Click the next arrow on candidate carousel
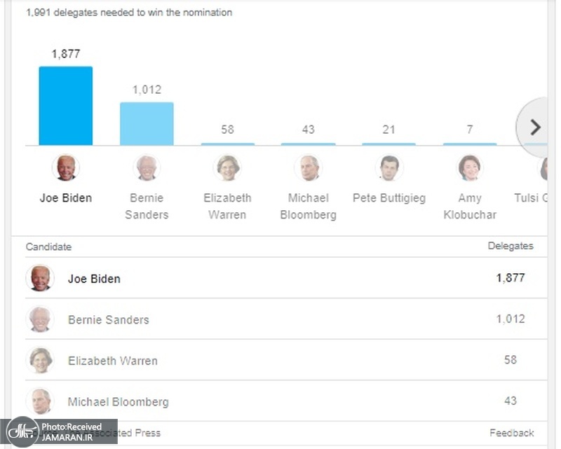561x449 pixels. coord(535,127)
